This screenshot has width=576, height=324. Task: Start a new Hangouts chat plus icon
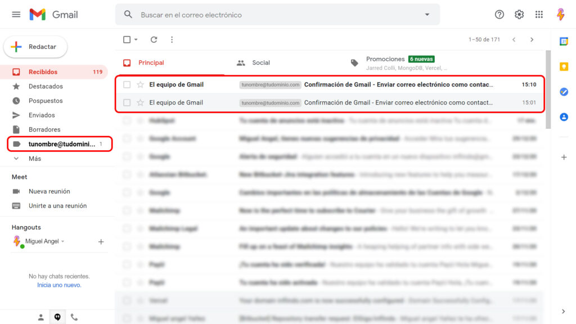[101, 242]
